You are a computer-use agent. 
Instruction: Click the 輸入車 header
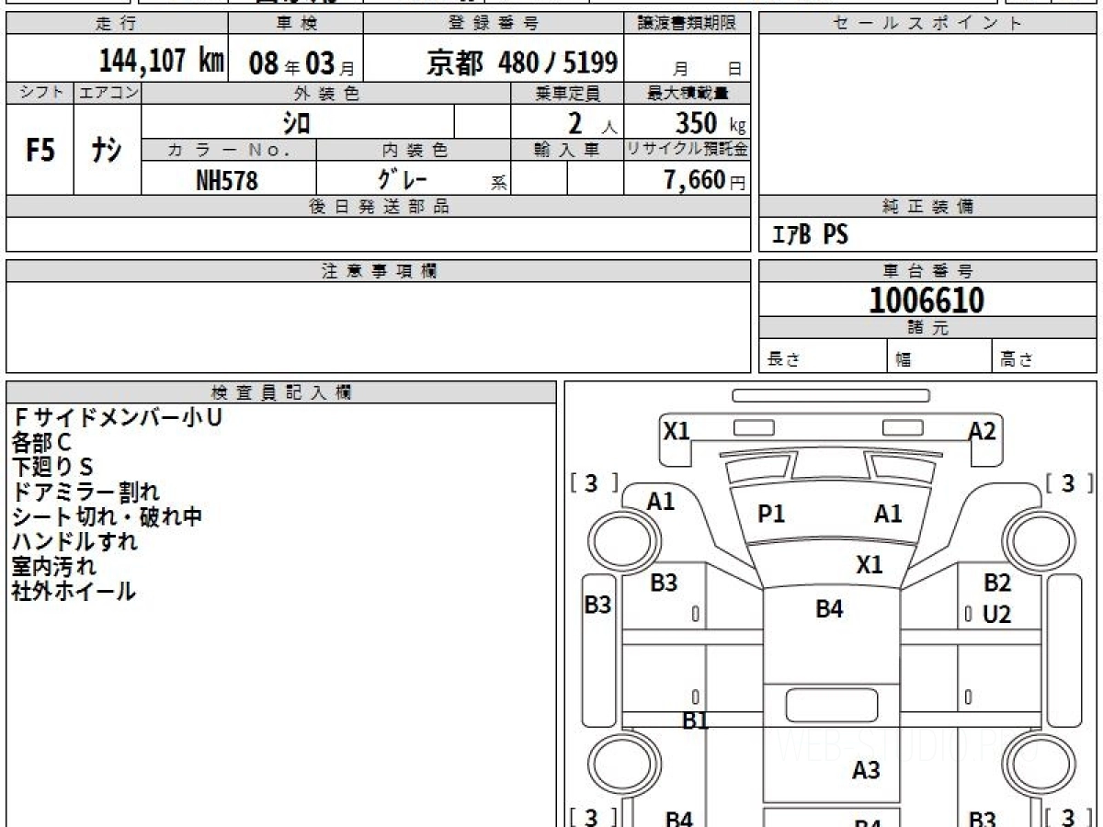566,149
